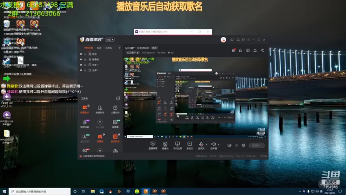
Task: Click the bell notification icon in room header
Action: 255,50
